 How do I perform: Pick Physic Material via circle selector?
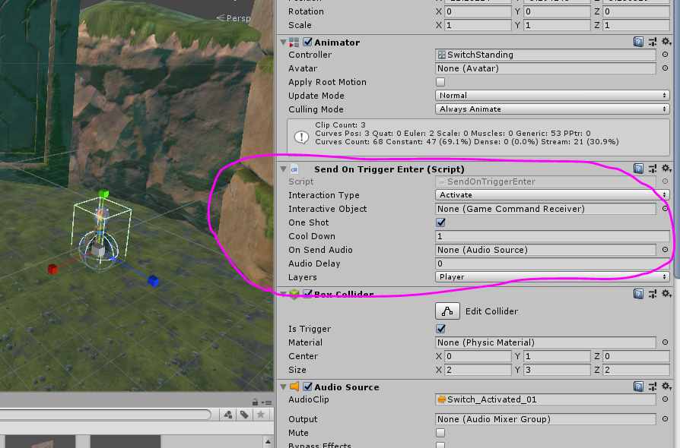[x=665, y=342]
